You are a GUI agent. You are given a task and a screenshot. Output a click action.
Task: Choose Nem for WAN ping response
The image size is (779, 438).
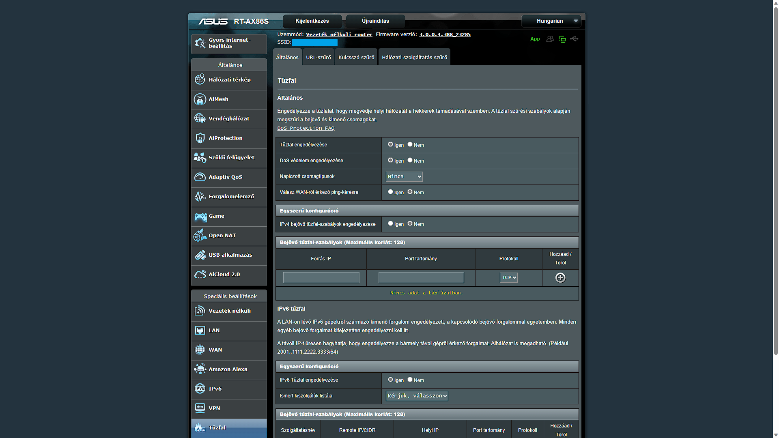pyautogui.click(x=410, y=192)
